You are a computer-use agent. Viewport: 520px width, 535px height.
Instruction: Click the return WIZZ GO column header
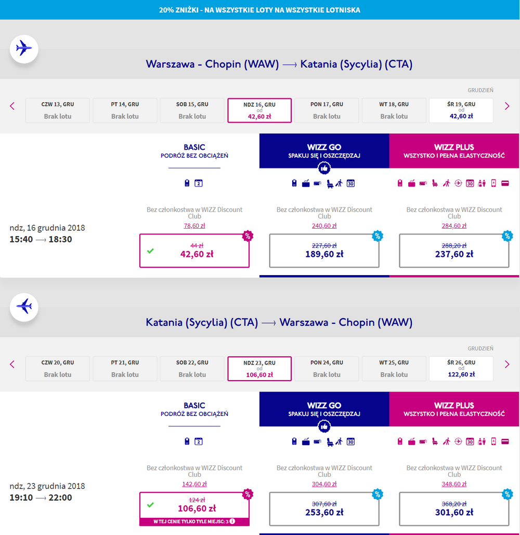click(324, 409)
